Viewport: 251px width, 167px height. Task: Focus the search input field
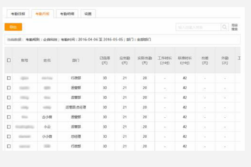tap(198, 27)
